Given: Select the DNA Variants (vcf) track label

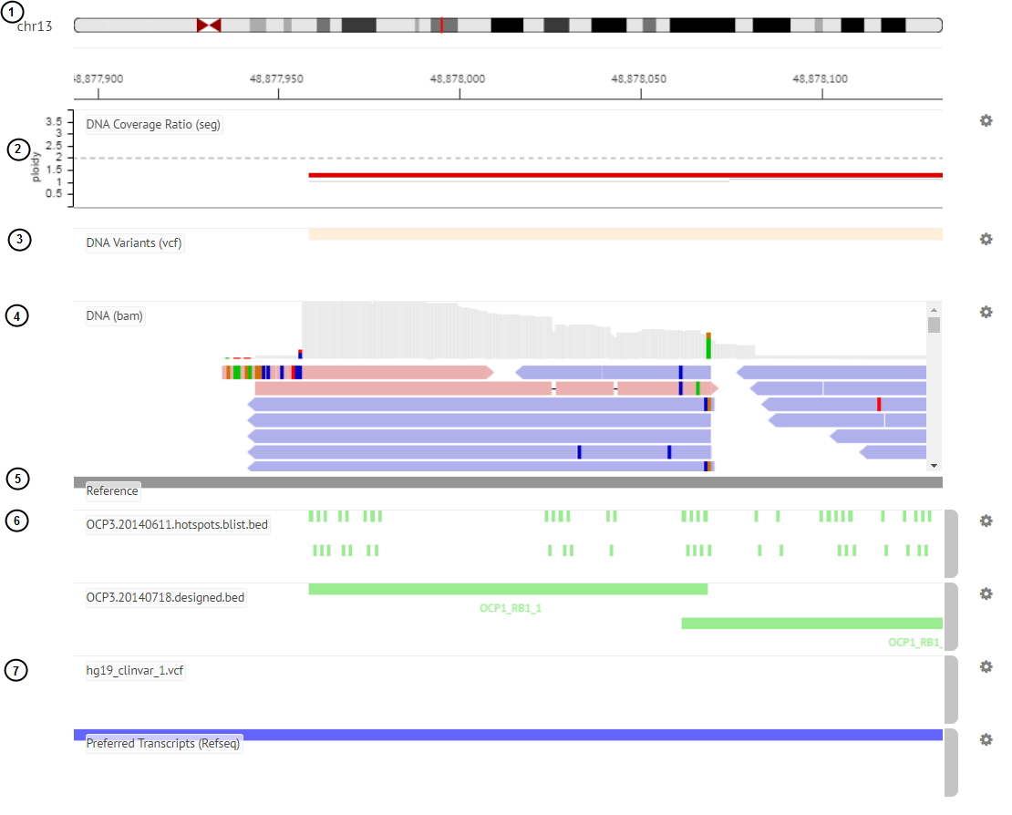Looking at the screenshot, I should pos(135,242).
